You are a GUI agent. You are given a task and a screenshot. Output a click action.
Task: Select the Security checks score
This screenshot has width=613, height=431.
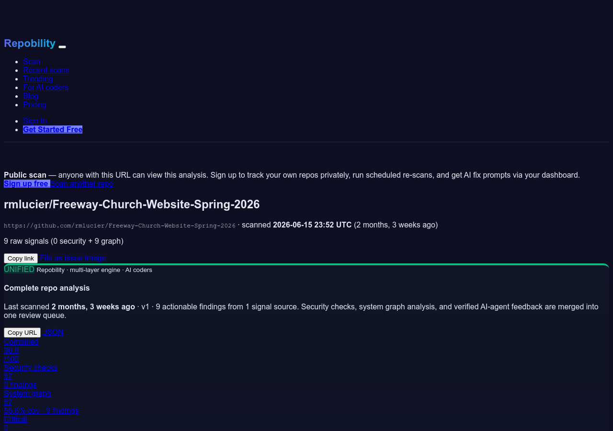point(31,367)
